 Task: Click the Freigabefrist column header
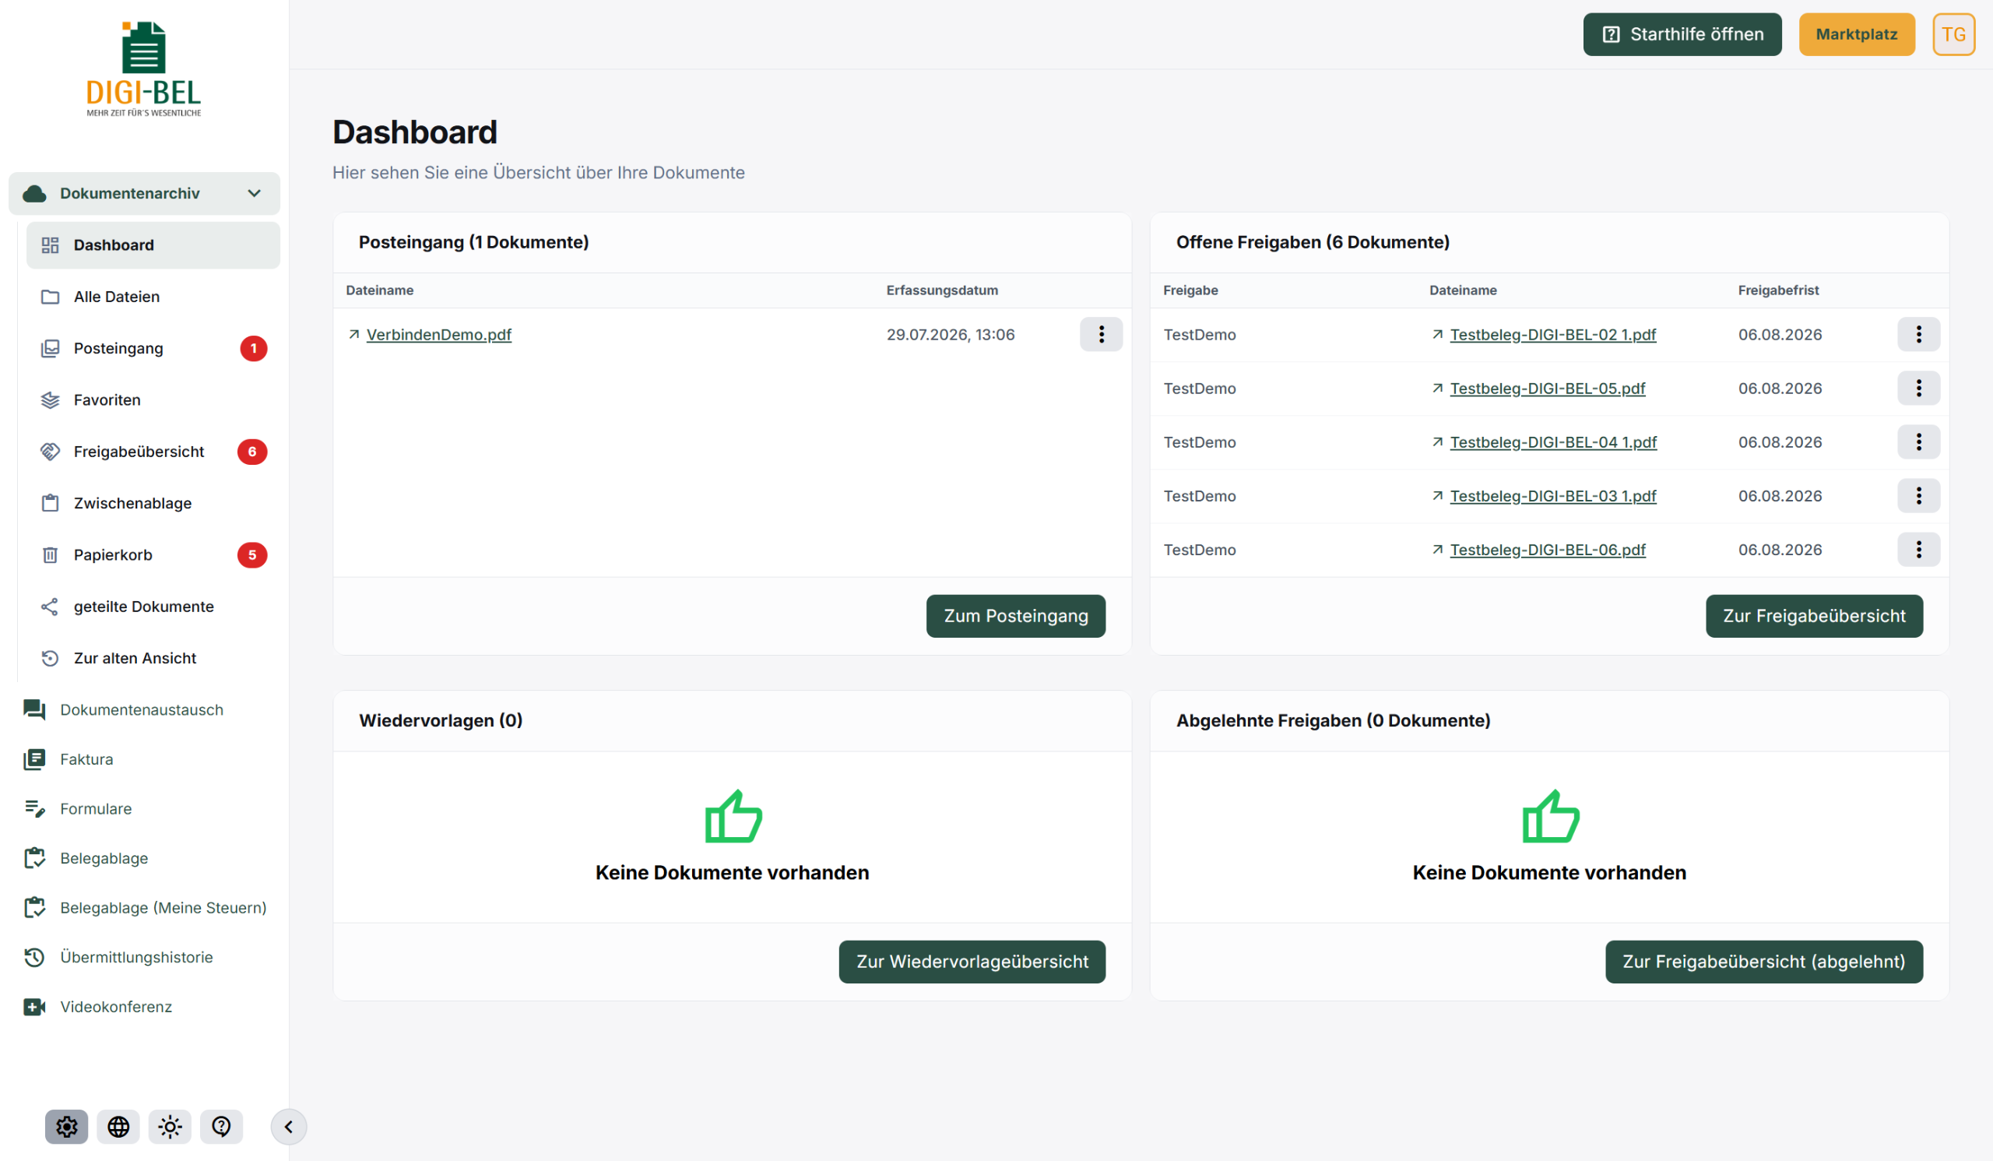[1778, 290]
